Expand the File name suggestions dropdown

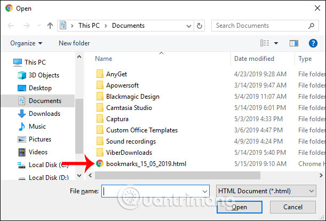(x=205, y=191)
